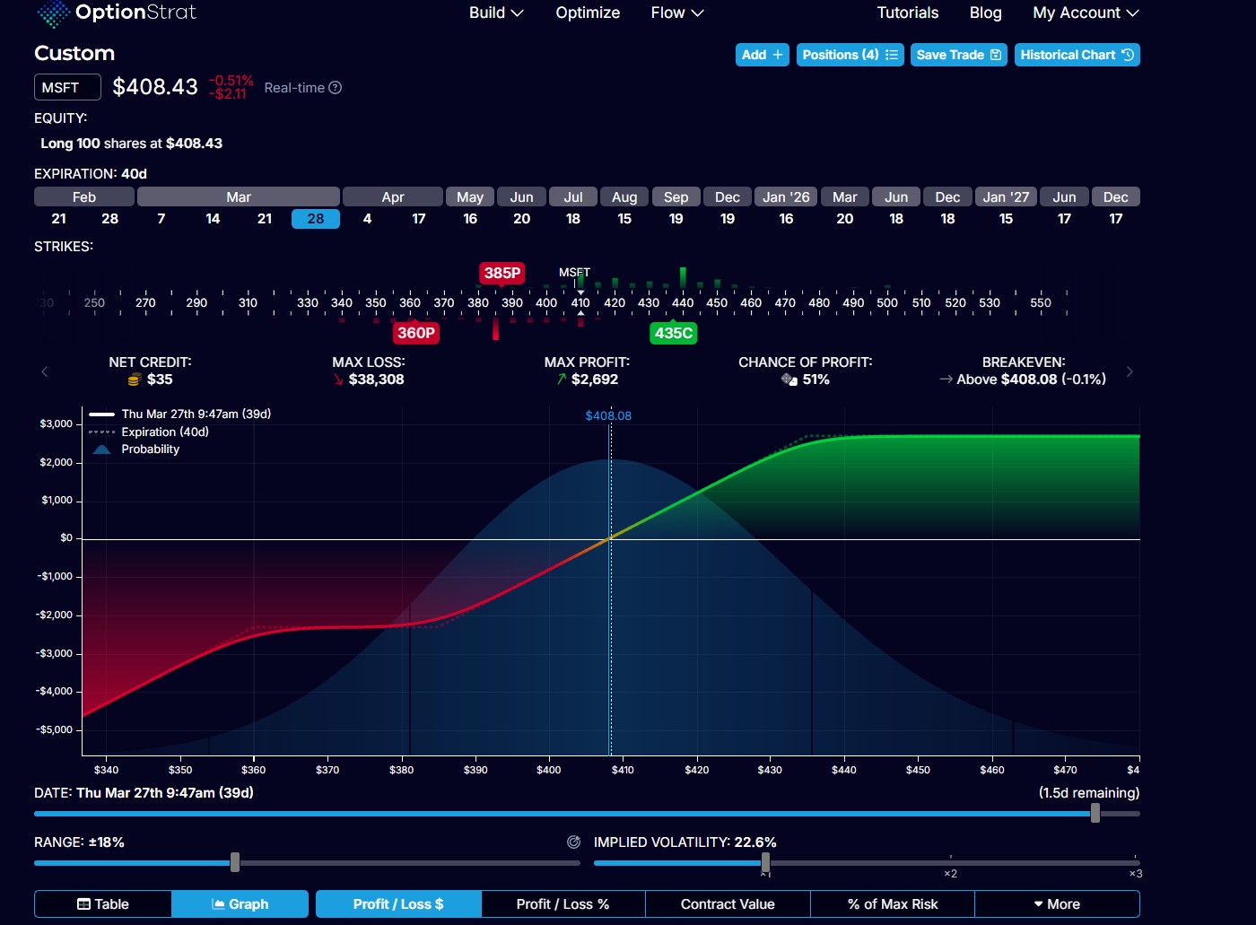Select the Contract Value tab
This screenshot has width=1256, height=925.
tap(728, 904)
